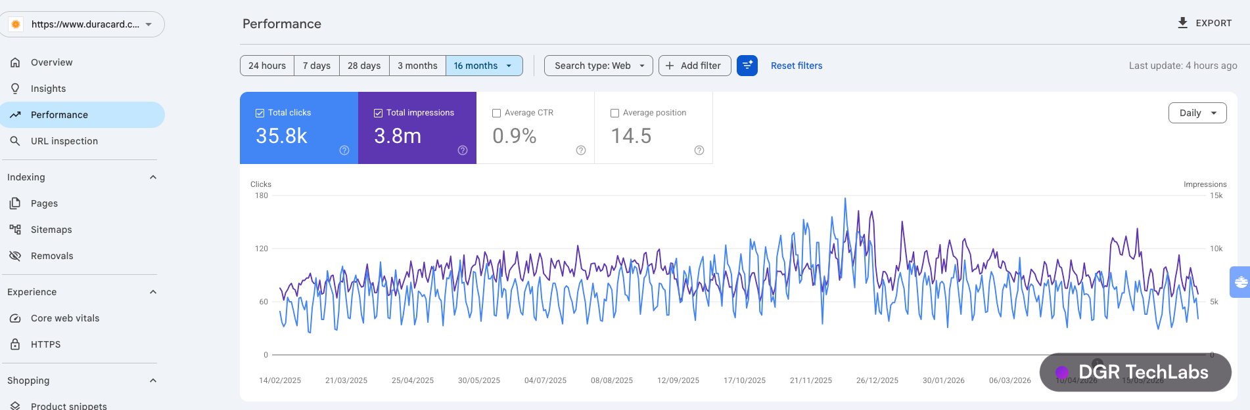This screenshot has width=1250, height=410.
Task: Click the Reset filters link
Action: 797,66
